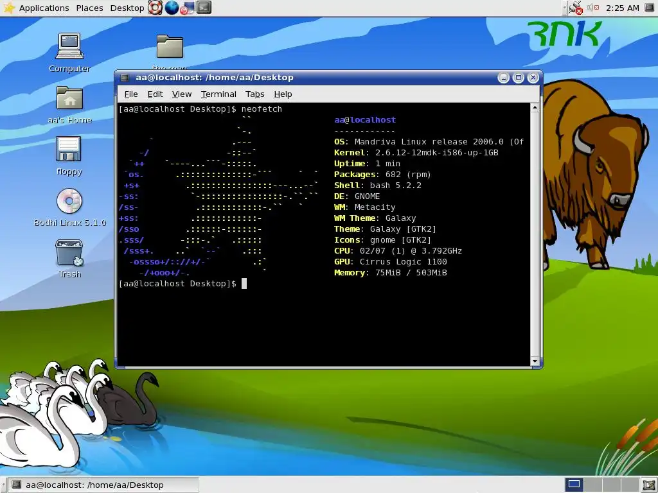Viewport: 658px width, 493px height.
Task: Switch to the second workspace in pager
Action: pos(592,485)
